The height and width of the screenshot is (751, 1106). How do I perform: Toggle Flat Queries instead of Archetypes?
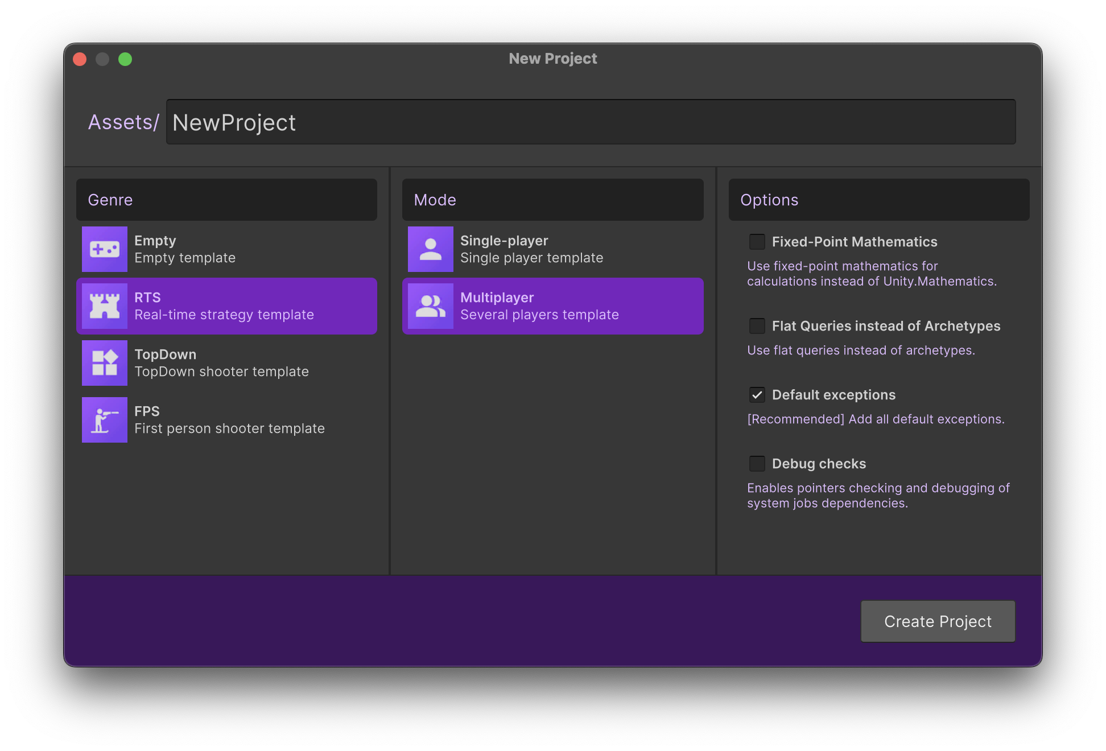coord(757,326)
